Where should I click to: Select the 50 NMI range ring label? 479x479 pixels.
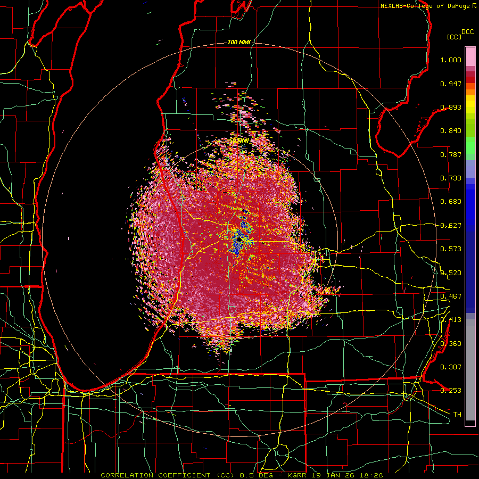pos(239,141)
